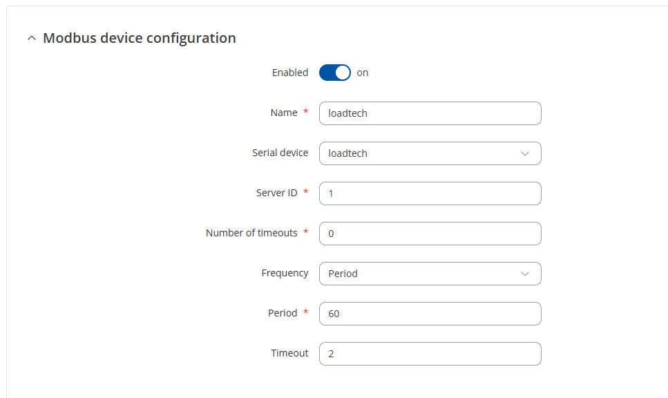
Task: Focus the Name field containing loadtech
Action: (x=430, y=113)
